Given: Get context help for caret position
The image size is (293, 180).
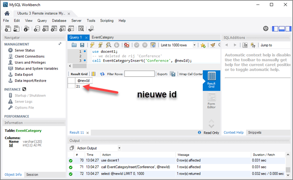Looking at the screenshot, I should click(x=245, y=45).
